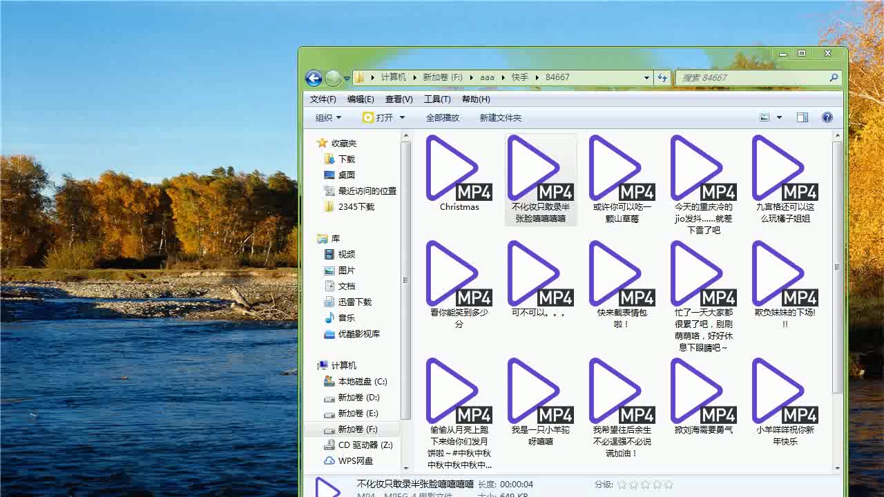
Task: Select 优酷影视库 library
Action: (352, 333)
